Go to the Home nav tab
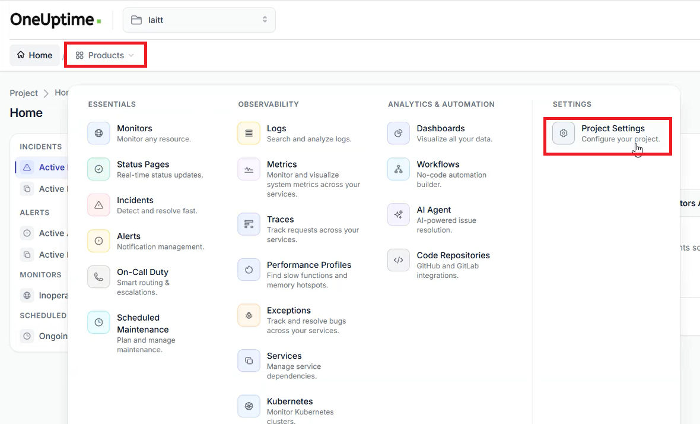Image resolution: width=700 pixels, height=424 pixels. tap(35, 55)
